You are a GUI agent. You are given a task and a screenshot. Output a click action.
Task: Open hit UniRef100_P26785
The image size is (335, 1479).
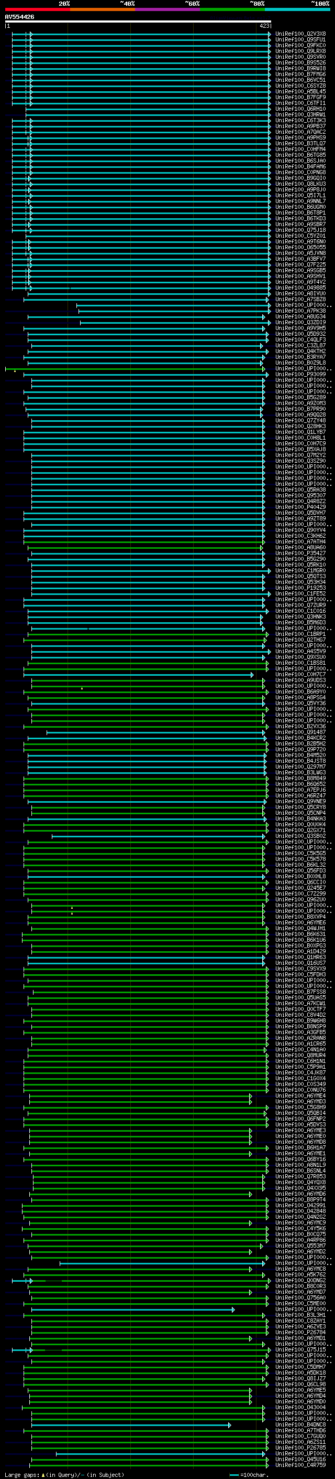pos(300,1448)
